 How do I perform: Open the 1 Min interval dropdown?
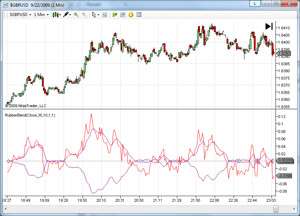(x=41, y=15)
